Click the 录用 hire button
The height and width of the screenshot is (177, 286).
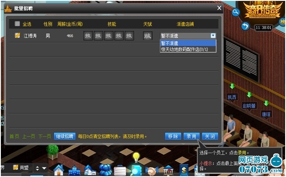tap(191, 136)
